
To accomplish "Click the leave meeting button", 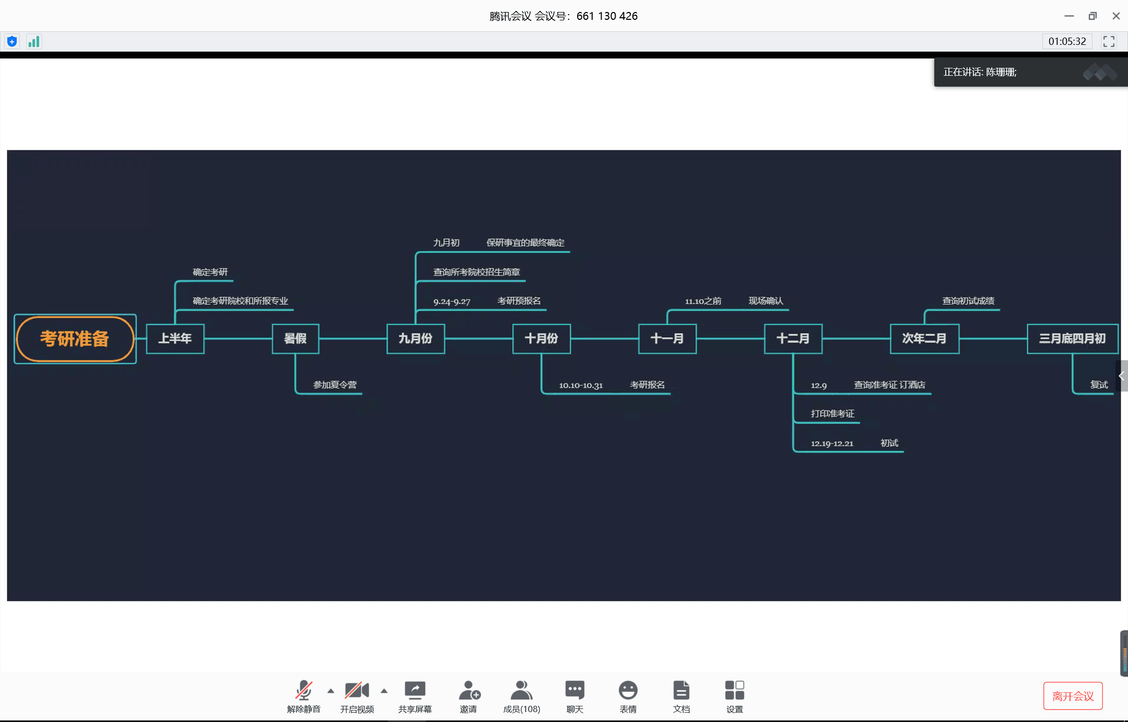I will [x=1073, y=696].
